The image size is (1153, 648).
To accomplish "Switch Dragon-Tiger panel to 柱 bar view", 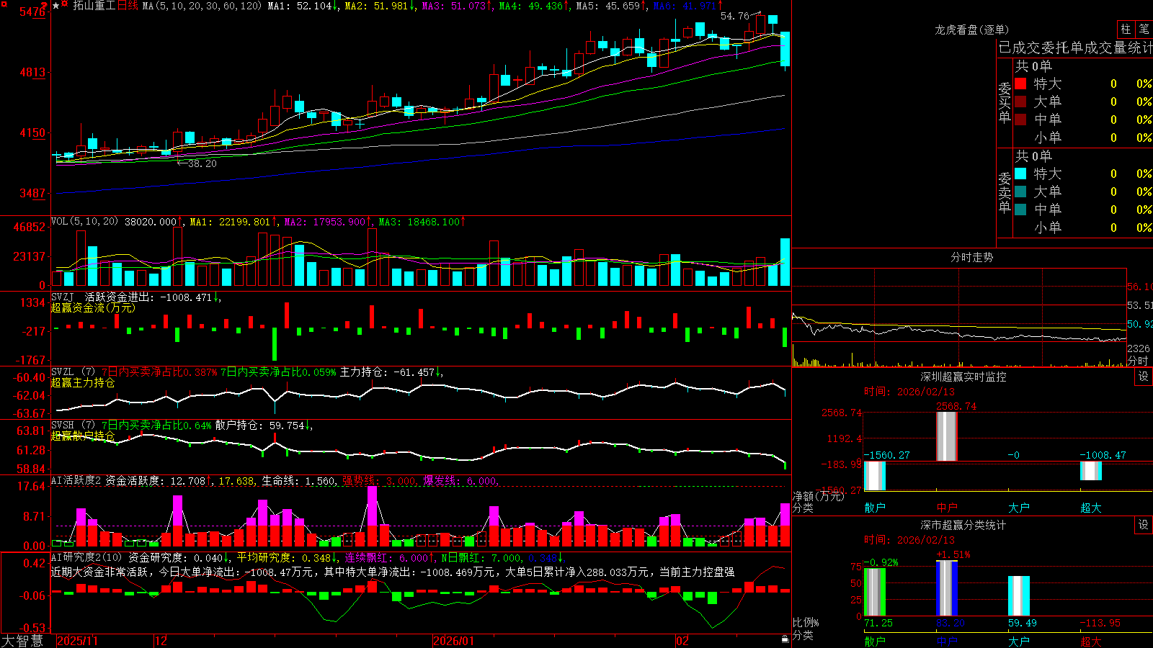I will tap(1126, 29).
